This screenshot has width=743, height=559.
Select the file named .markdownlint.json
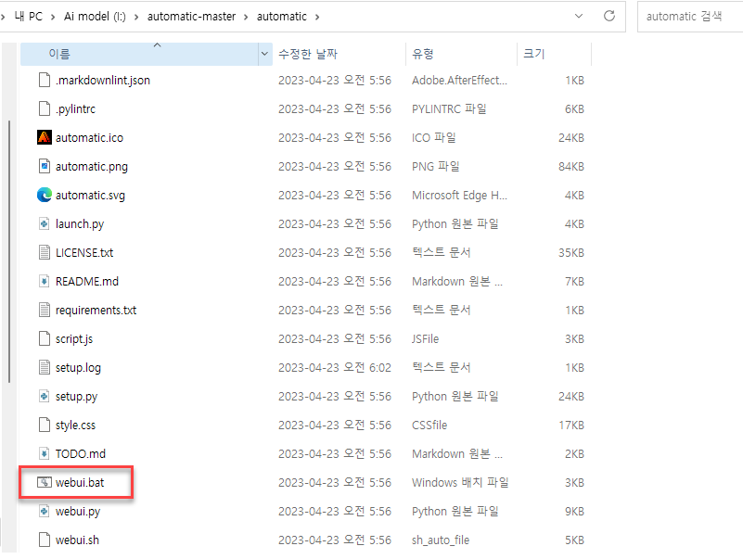[x=103, y=81]
